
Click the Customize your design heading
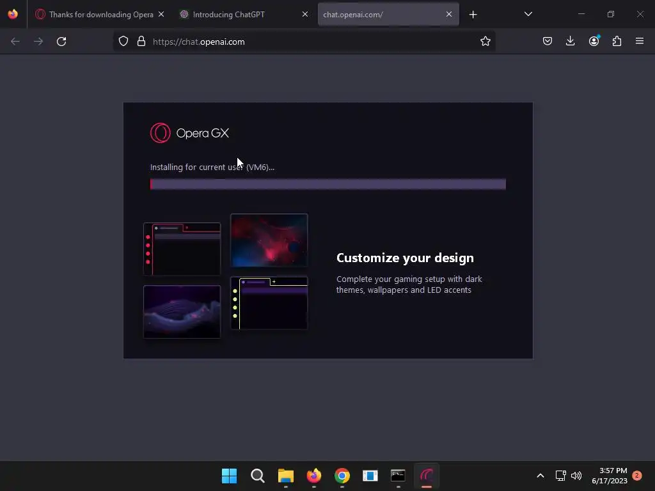coord(405,258)
